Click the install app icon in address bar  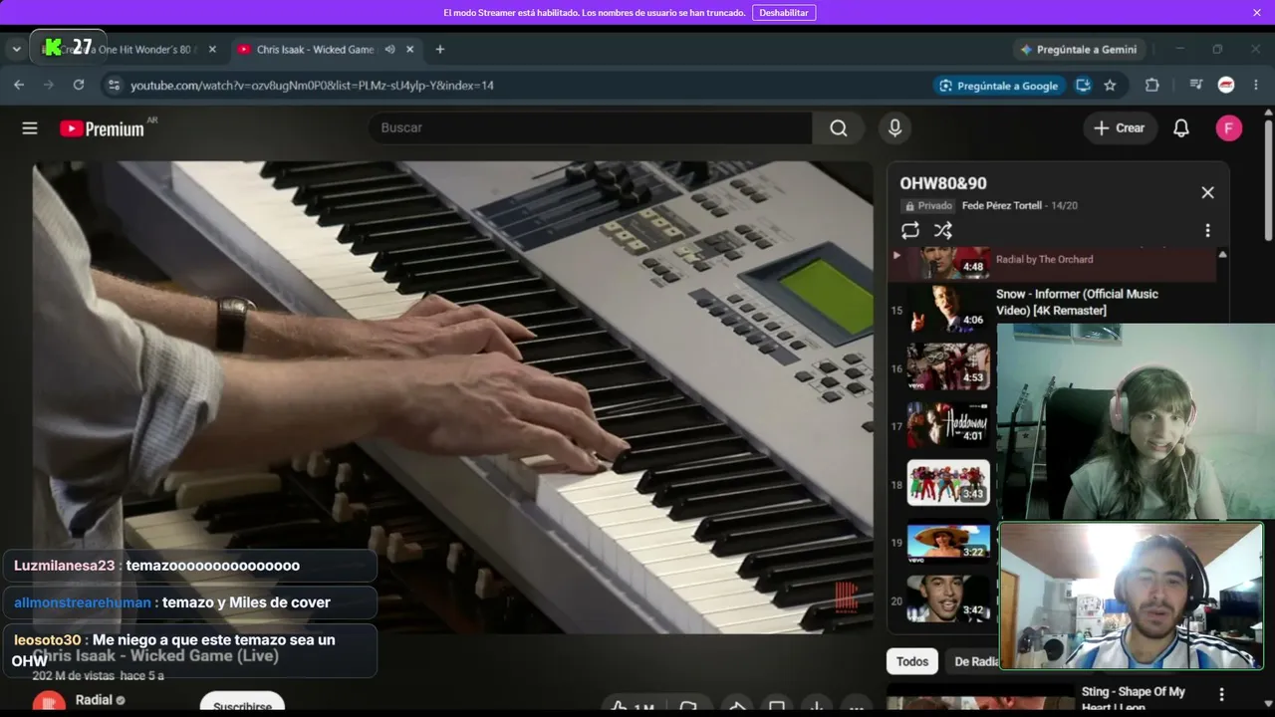1083,86
